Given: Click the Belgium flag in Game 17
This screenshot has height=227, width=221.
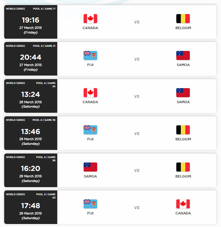Looking at the screenshot, I should tap(183, 19).
